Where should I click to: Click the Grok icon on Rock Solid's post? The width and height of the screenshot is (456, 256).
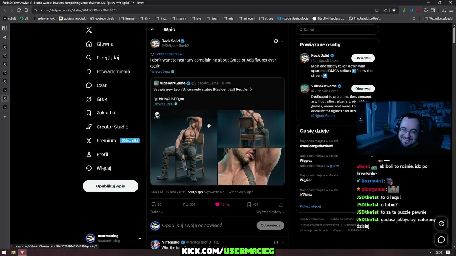coord(276,41)
